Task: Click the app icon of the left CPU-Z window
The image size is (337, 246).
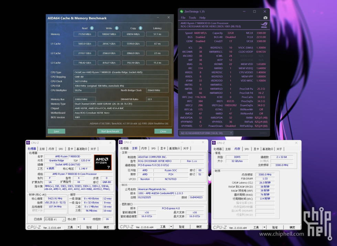Action: [28, 143]
